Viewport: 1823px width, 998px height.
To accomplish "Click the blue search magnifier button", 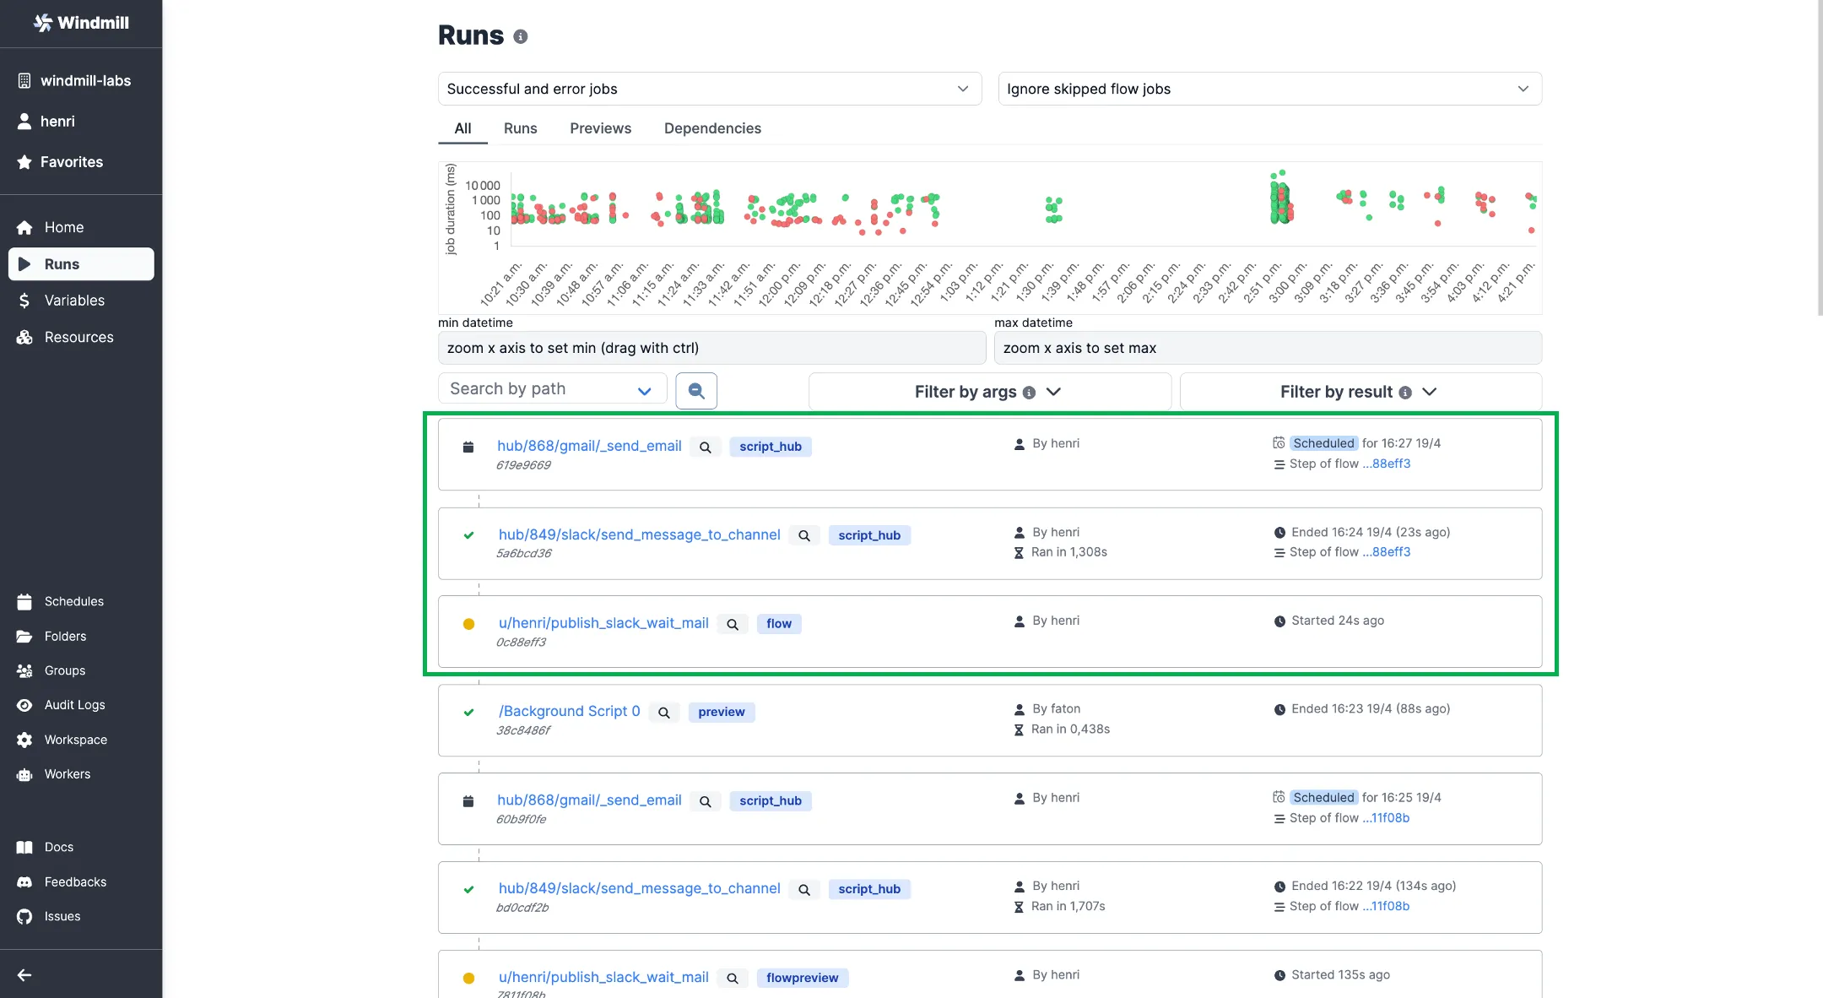I will coord(696,391).
